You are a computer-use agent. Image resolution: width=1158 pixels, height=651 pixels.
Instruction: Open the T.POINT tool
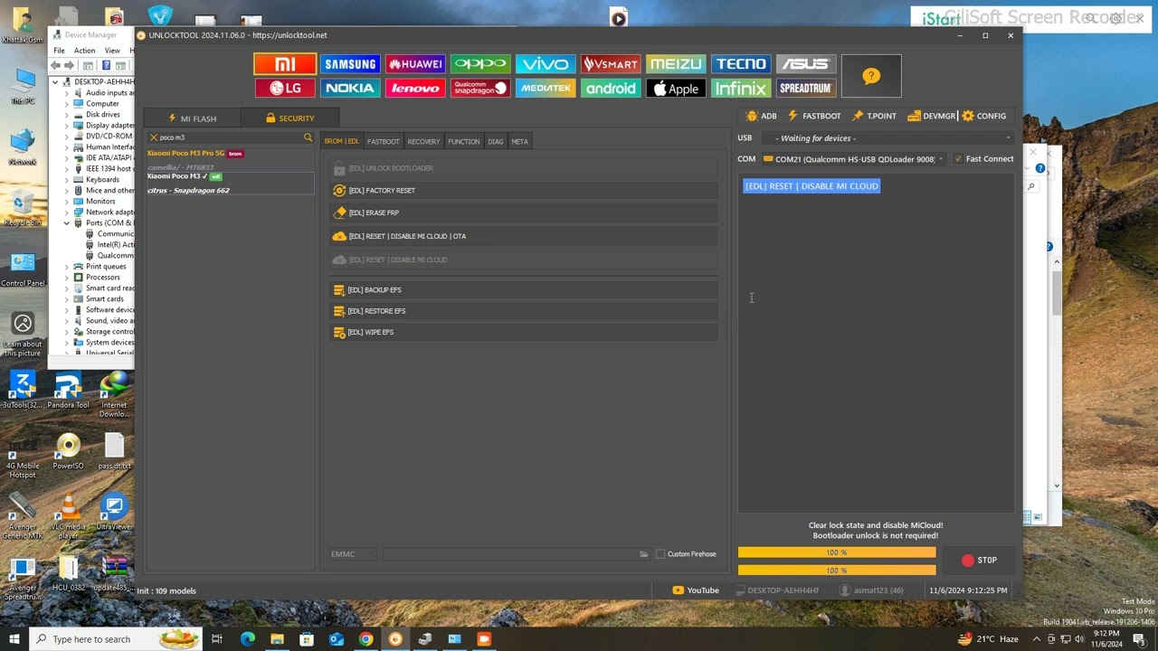874,116
